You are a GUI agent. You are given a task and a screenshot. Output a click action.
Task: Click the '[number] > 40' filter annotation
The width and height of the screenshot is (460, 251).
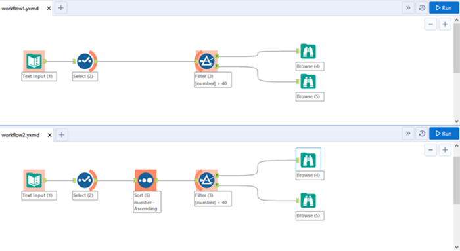pyautogui.click(x=211, y=83)
